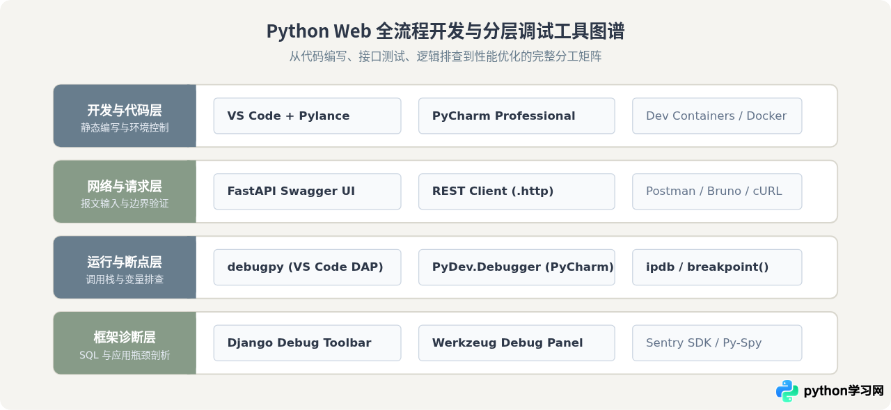Click the Sentry SDK / Py-Spy box

(x=717, y=343)
